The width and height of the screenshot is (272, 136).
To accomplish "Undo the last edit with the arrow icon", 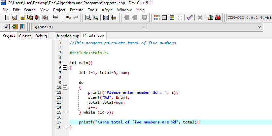I will [68, 17].
